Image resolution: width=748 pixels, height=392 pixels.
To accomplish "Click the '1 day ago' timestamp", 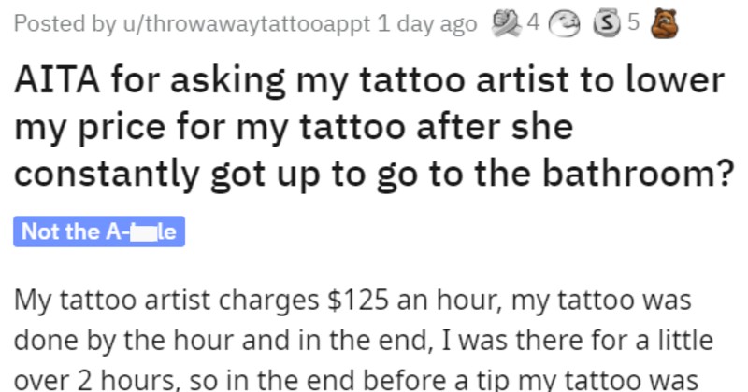I will (425, 25).
